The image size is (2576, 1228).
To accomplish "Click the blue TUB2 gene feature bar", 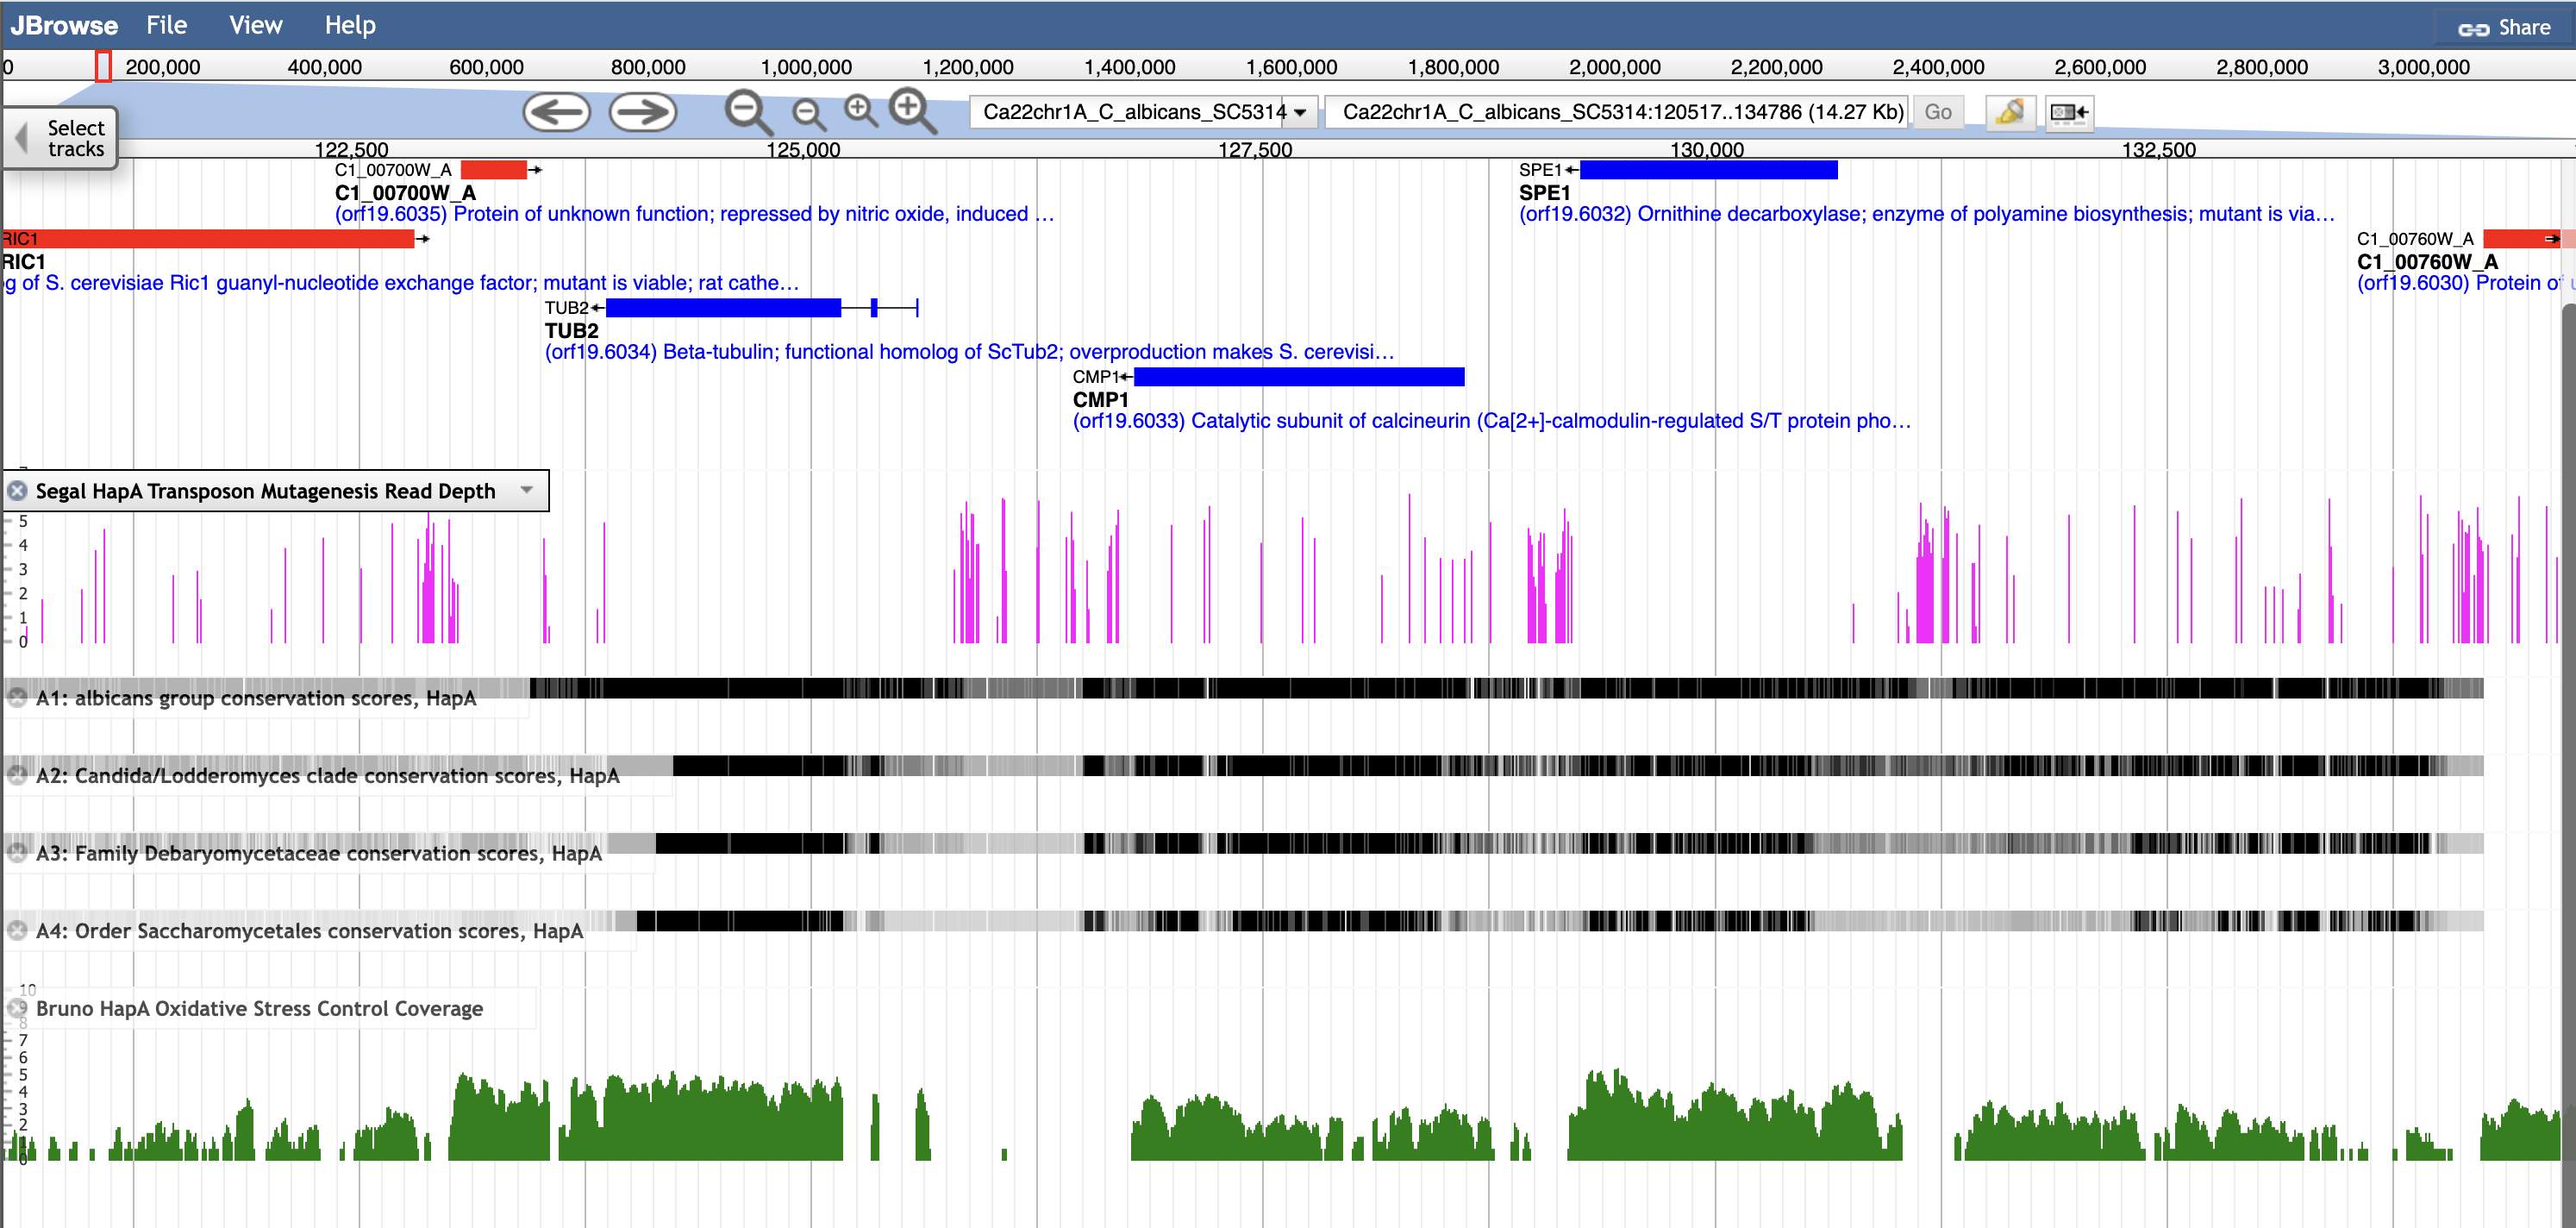I will coord(723,308).
